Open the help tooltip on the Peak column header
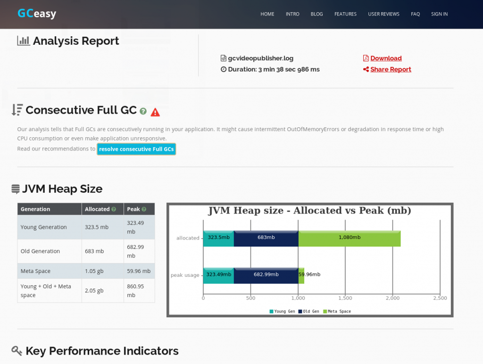This screenshot has height=364, width=483. click(144, 209)
